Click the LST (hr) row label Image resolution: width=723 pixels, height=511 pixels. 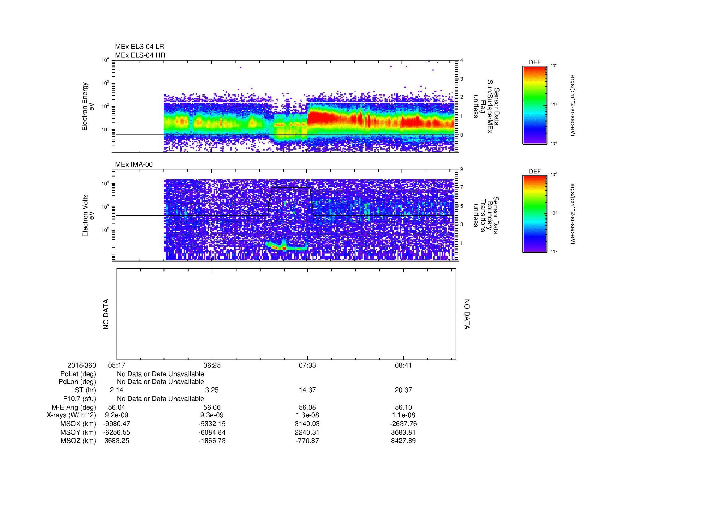[83, 390]
